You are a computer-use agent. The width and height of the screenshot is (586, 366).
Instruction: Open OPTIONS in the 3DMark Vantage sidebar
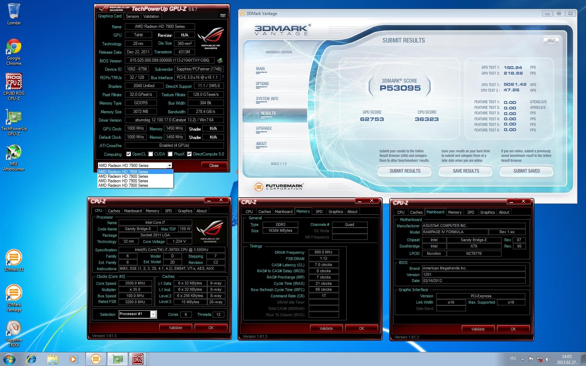coord(262,84)
